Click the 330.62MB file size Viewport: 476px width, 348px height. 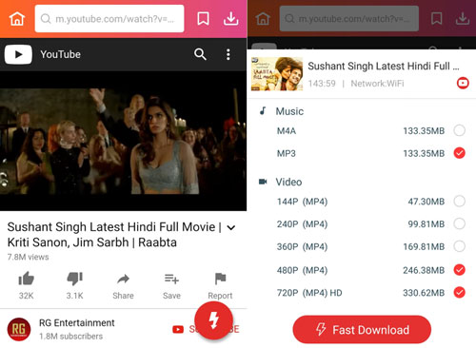tap(424, 293)
